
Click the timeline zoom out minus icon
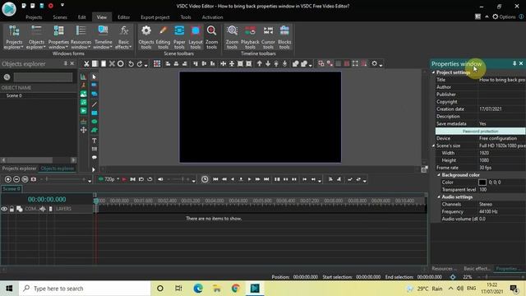16,179
